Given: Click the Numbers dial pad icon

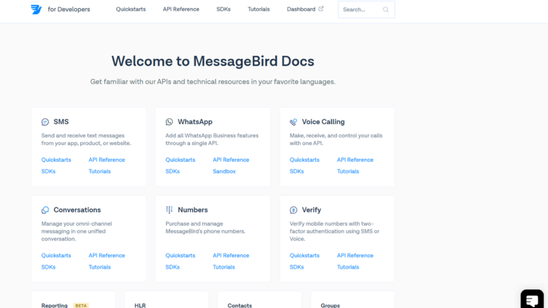Looking at the screenshot, I should click(x=170, y=210).
